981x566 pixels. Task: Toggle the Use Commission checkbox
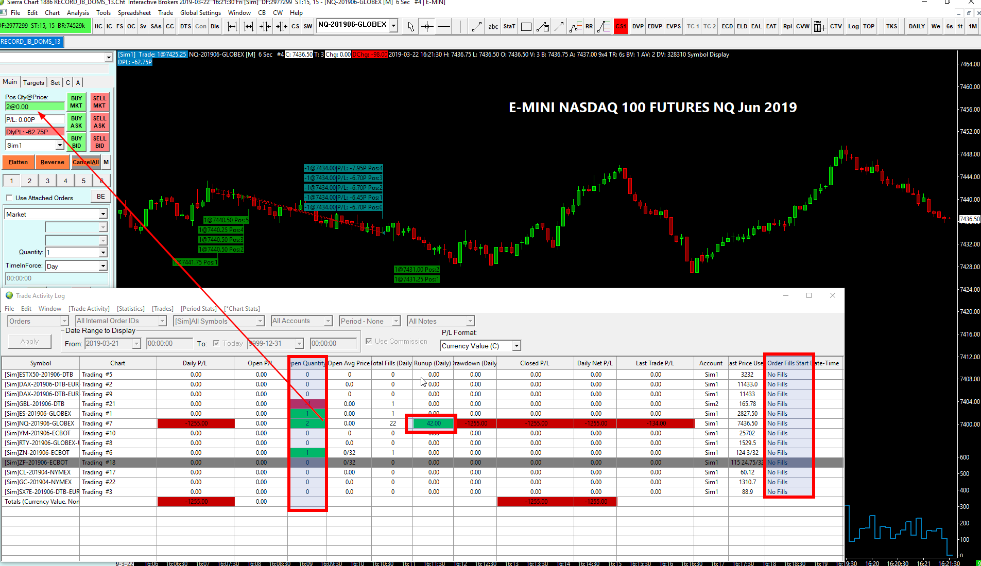[x=369, y=341]
